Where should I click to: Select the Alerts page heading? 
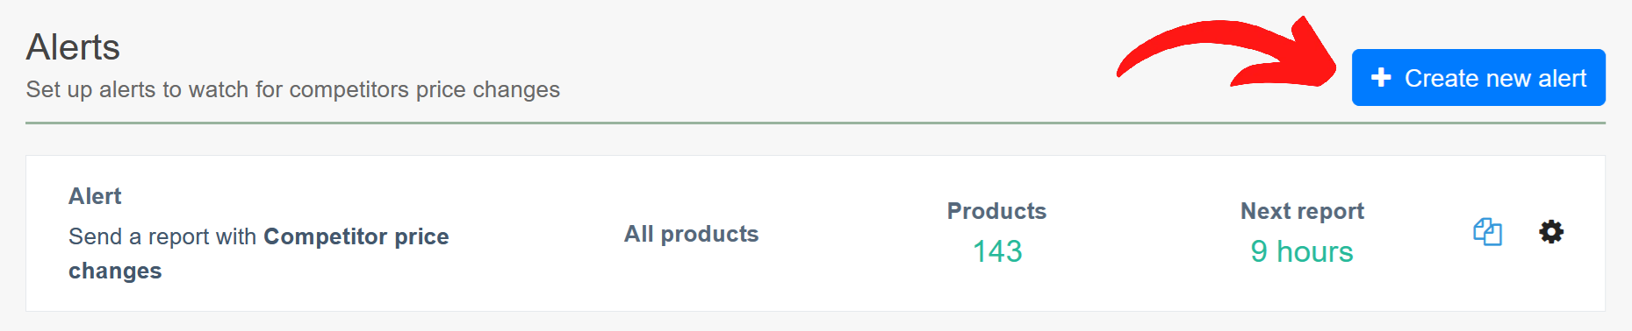(x=73, y=47)
